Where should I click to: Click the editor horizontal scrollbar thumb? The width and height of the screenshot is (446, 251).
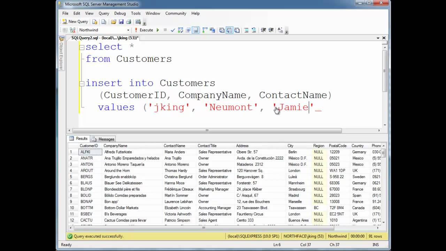pyautogui.click(x=207, y=130)
